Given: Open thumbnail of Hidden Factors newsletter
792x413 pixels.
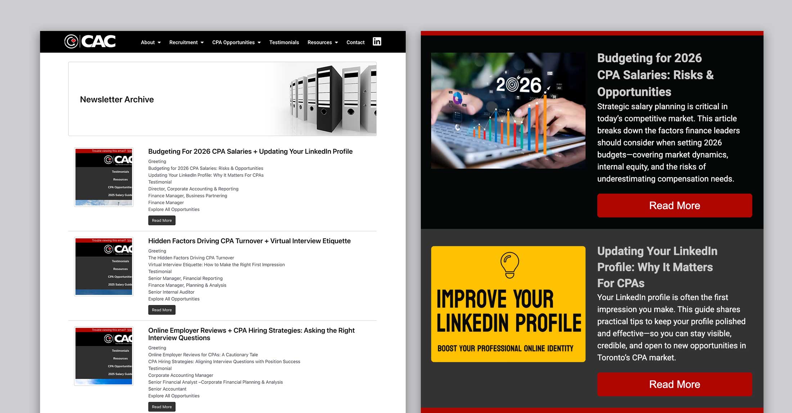Looking at the screenshot, I should pos(104,266).
